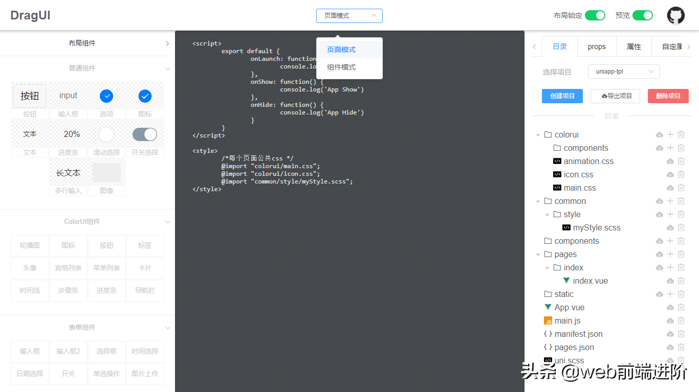Delete pages.json using trash icon

[681, 347]
